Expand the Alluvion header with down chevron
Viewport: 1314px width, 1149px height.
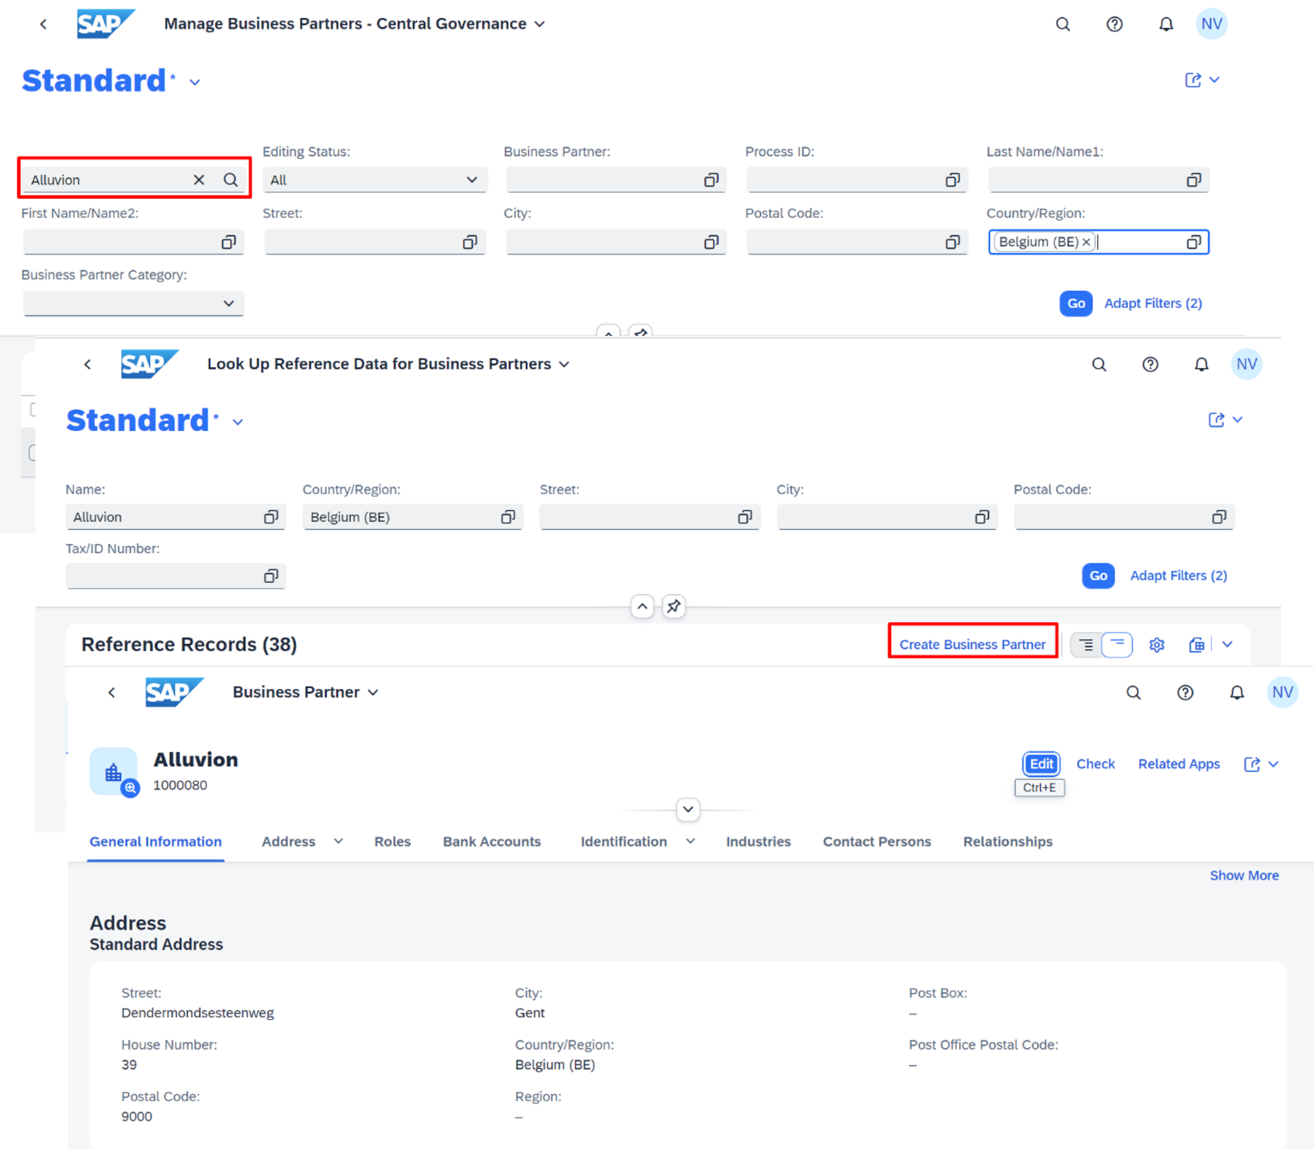(688, 809)
